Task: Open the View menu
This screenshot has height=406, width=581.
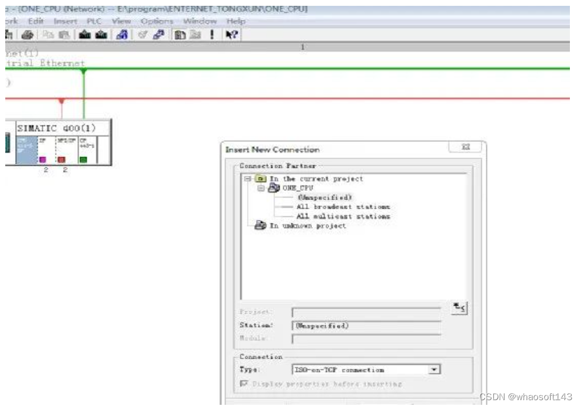Action: pos(121,21)
